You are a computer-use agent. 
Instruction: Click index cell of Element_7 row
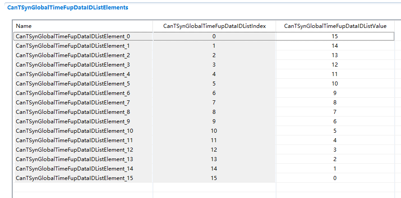pos(214,102)
